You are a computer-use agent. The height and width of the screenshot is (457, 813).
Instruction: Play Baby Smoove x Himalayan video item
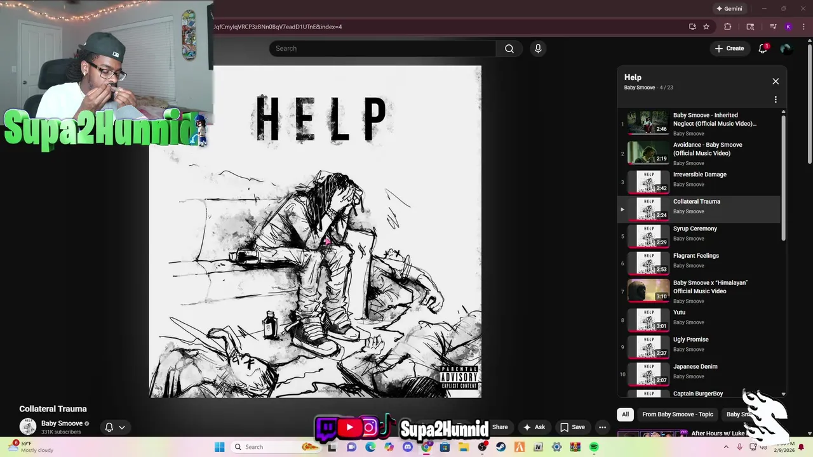[x=699, y=291]
